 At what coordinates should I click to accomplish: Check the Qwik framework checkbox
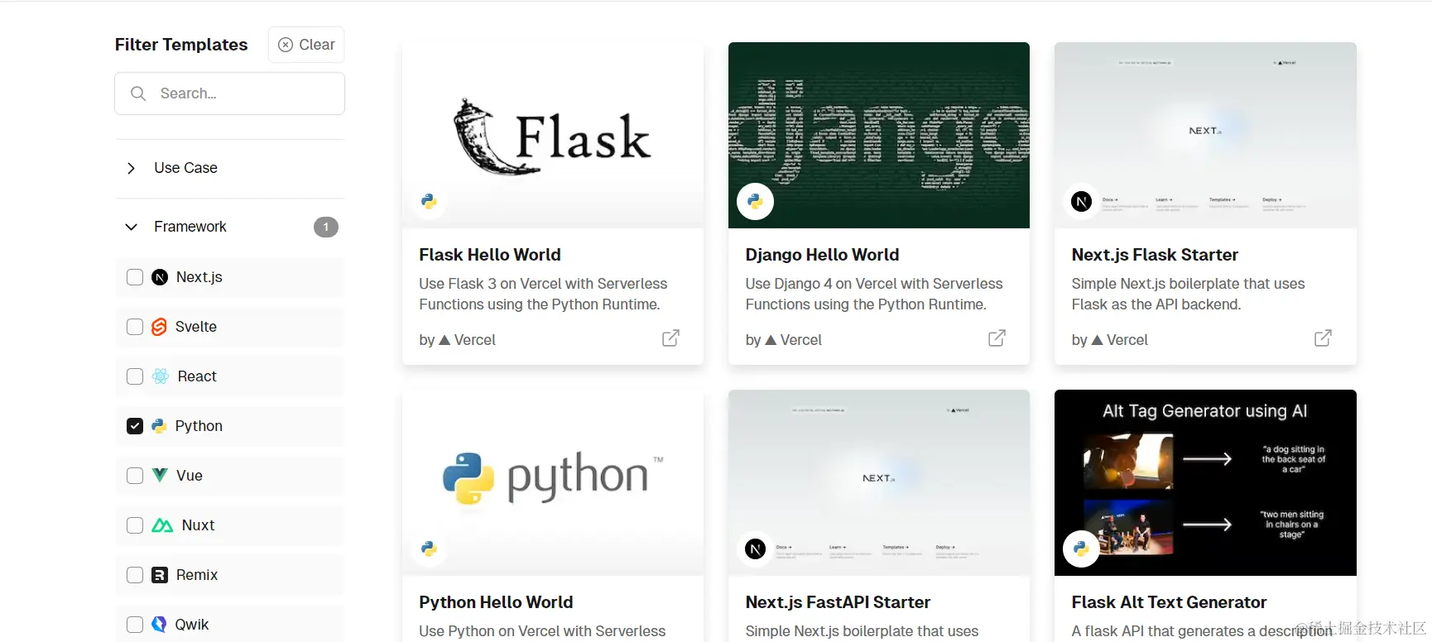[135, 625]
